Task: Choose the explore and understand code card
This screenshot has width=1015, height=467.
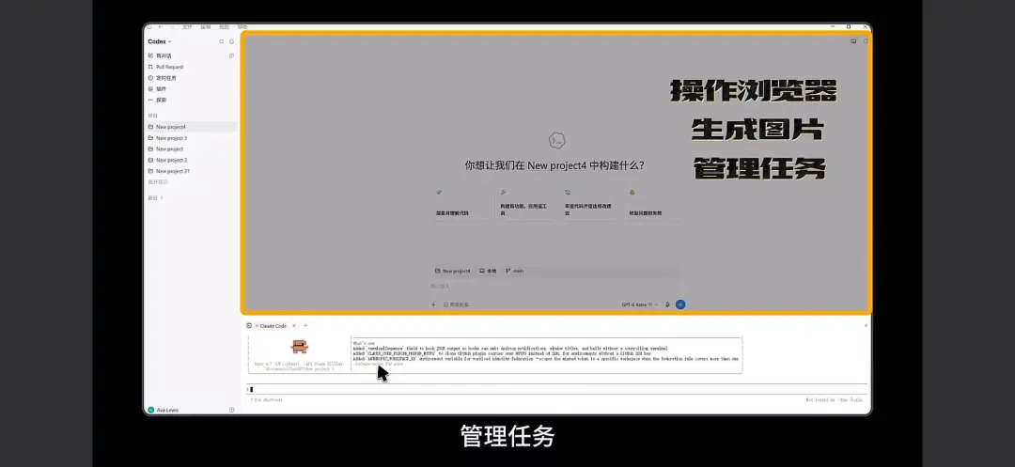Action: tap(461, 203)
